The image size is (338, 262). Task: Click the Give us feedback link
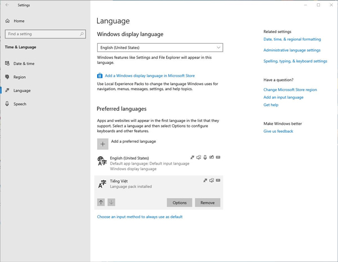pyautogui.click(x=278, y=131)
